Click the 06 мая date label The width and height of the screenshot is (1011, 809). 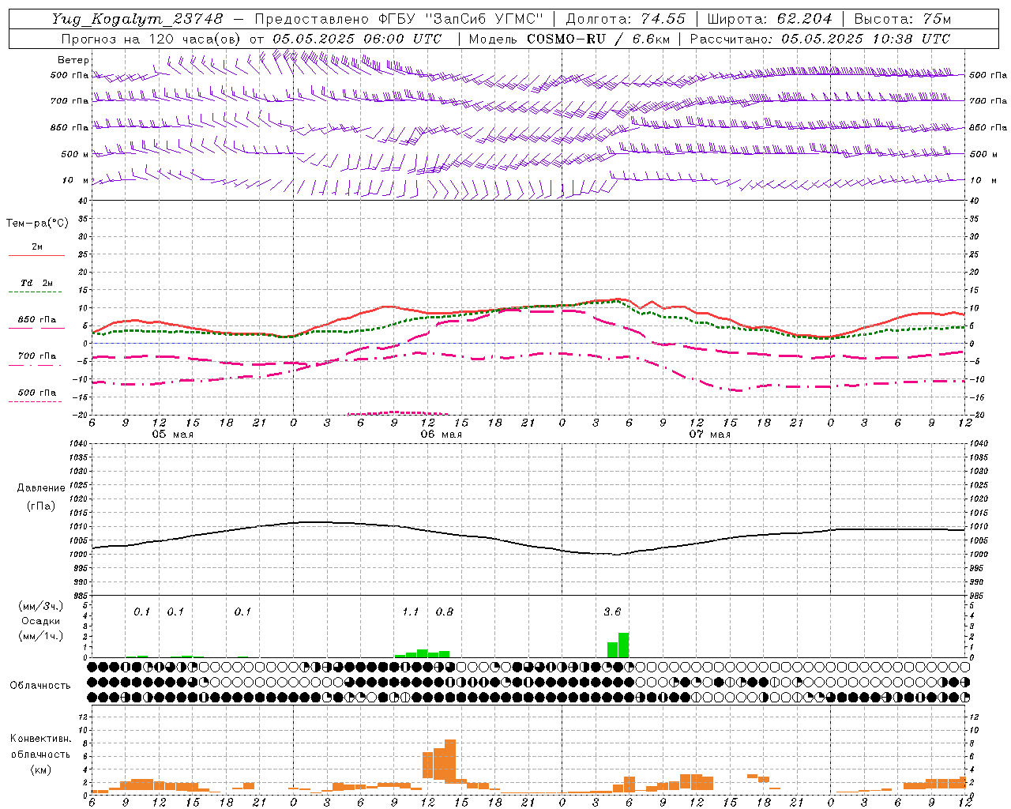442,435
